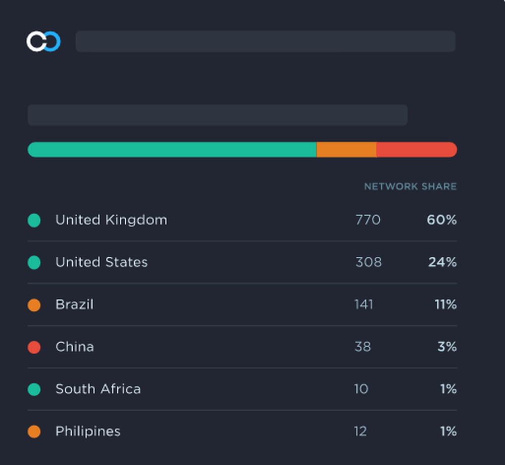The height and width of the screenshot is (465, 505).
Task: Click the 60% share value for United Kingdom
Action: click(441, 220)
